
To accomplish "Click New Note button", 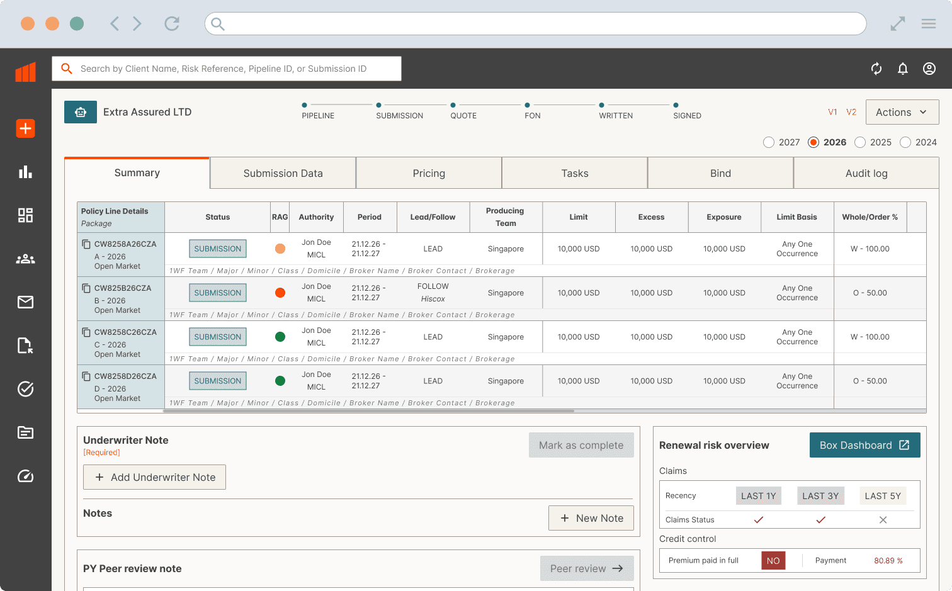I will [x=591, y=518].
